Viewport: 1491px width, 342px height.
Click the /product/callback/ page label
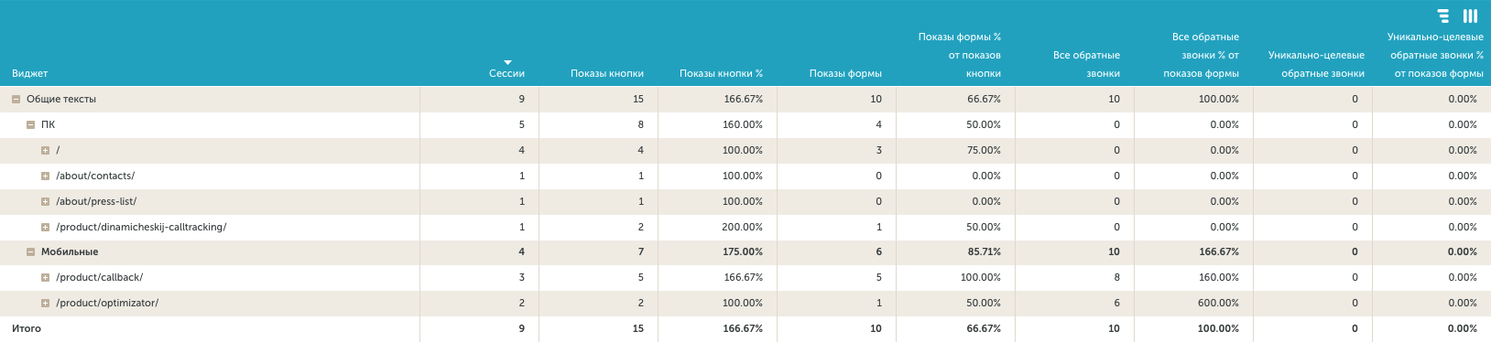(99, 277)
